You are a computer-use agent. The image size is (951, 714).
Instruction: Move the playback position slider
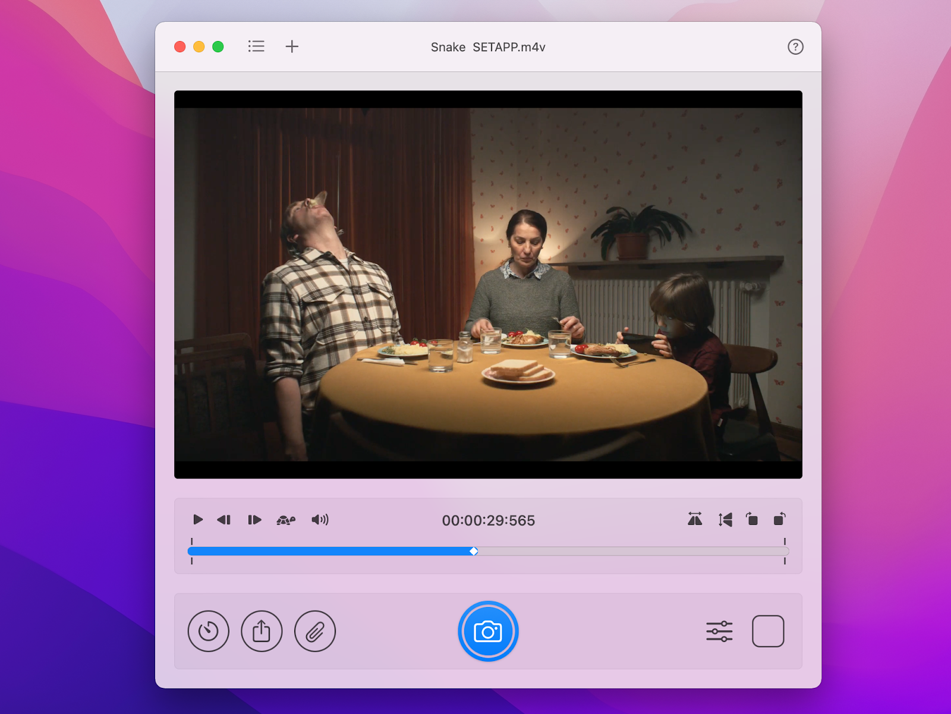coord(474,551)
